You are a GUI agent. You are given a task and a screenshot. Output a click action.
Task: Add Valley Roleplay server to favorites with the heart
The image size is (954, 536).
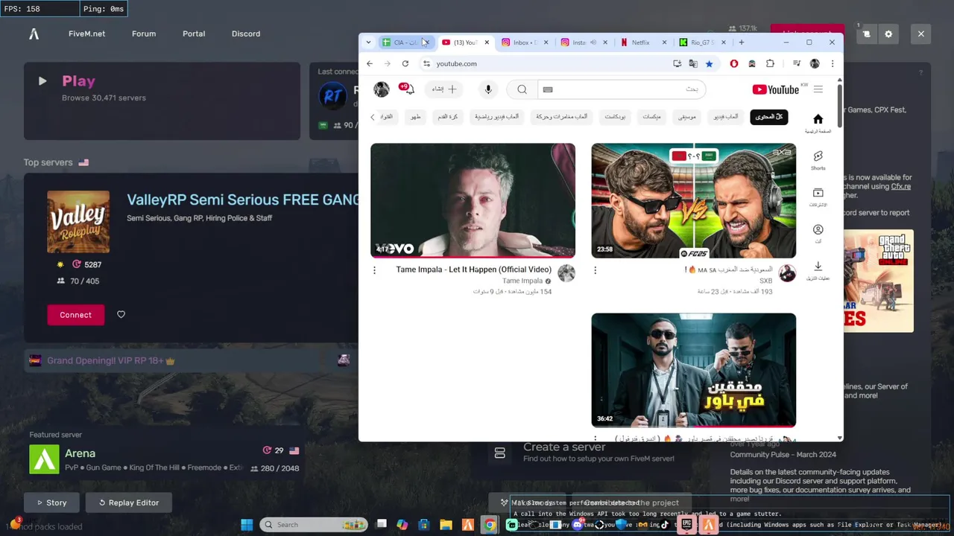(x=121, y=315)
